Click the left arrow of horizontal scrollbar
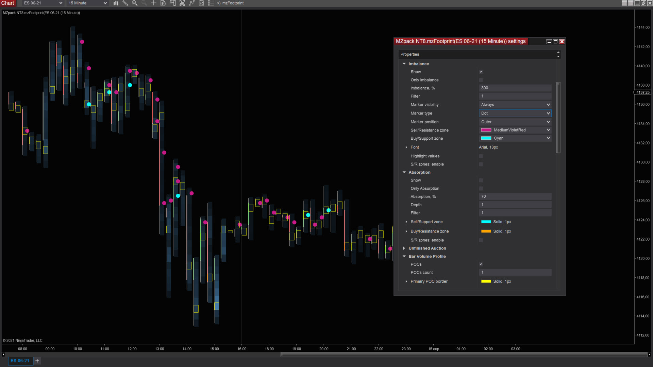 [3, 354]
